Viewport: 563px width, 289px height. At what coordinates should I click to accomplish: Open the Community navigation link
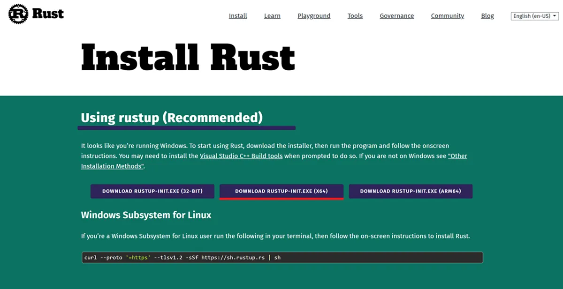(x=447, y=15)
